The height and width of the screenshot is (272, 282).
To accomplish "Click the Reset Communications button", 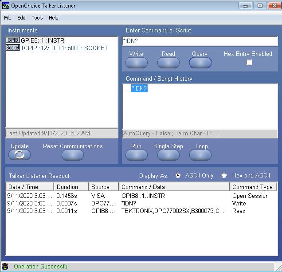I will click(73, 154).
